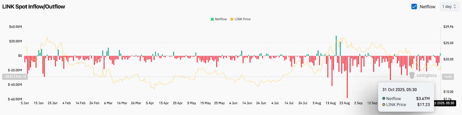This screenshot has width=462, height=115.
Task: Click the LINK Spot Inflow/Outflow title
Action: (34, 7)
